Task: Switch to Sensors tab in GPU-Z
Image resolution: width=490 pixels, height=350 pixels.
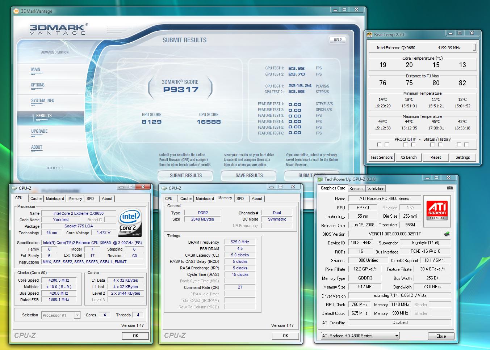Action: pos(356,189)
